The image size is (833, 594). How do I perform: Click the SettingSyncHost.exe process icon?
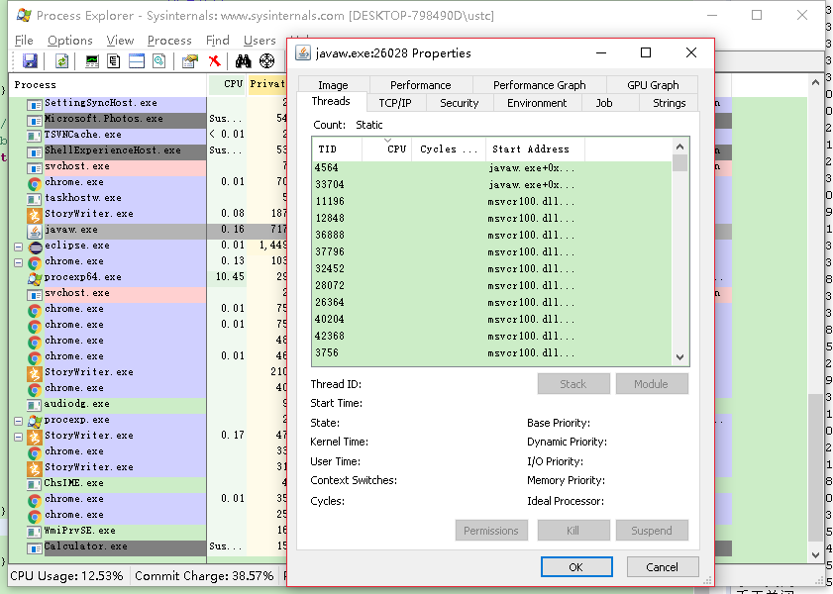click(35, 105)
